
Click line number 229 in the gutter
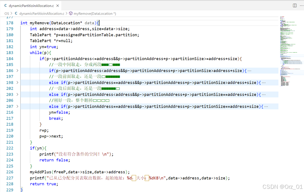[10, 190]
